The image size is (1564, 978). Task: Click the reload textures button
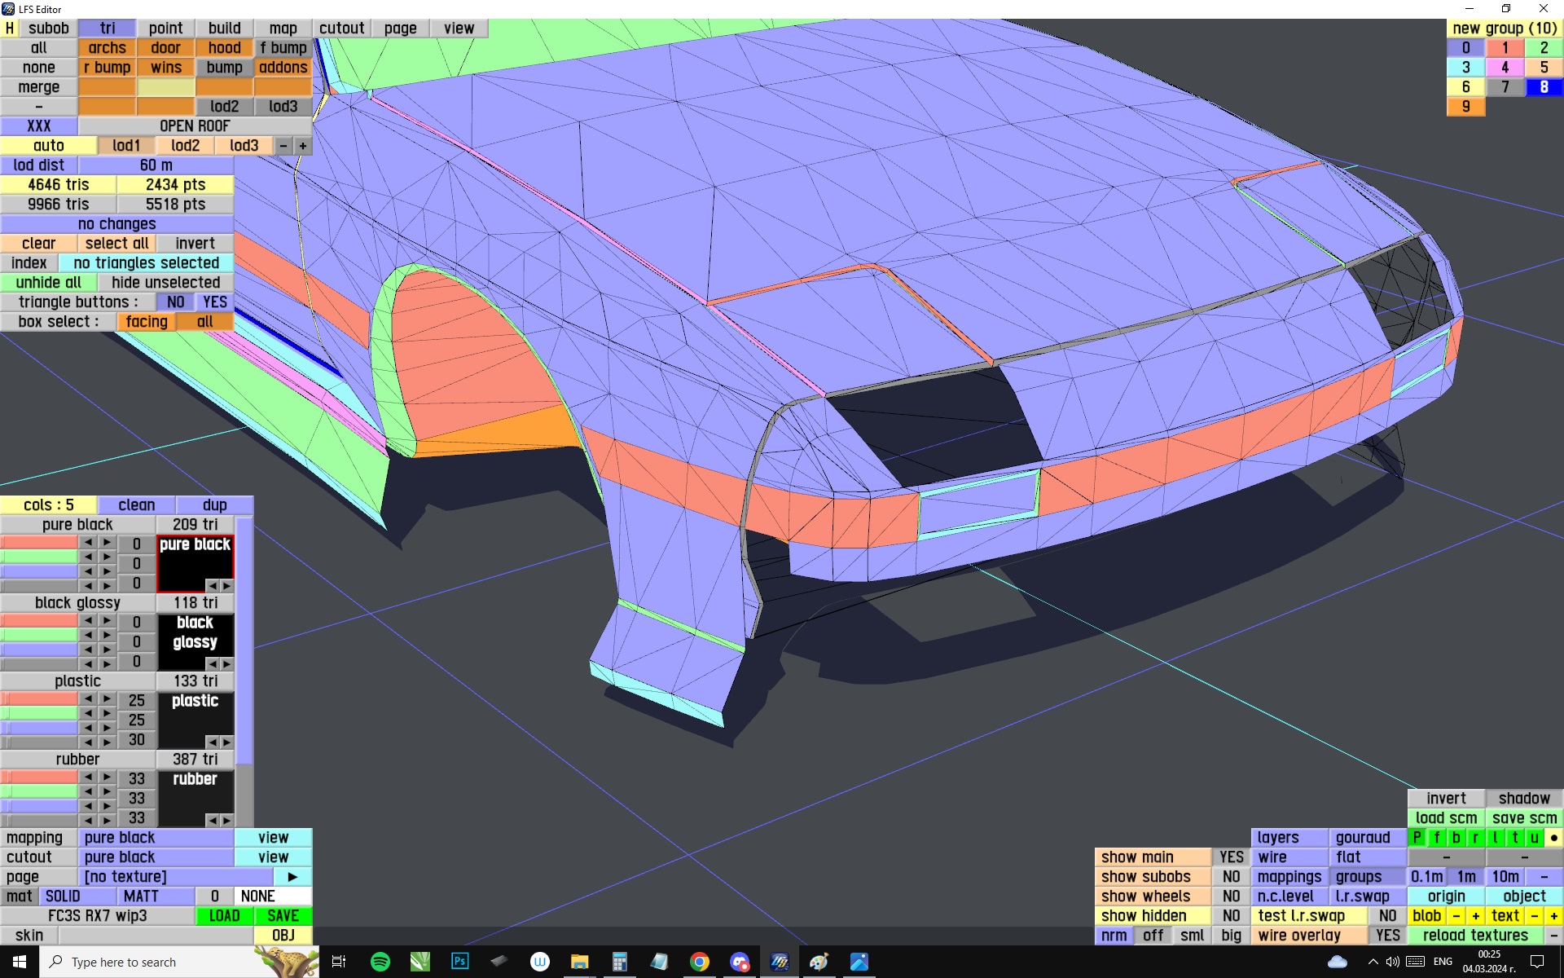(x=1474, y=936)
